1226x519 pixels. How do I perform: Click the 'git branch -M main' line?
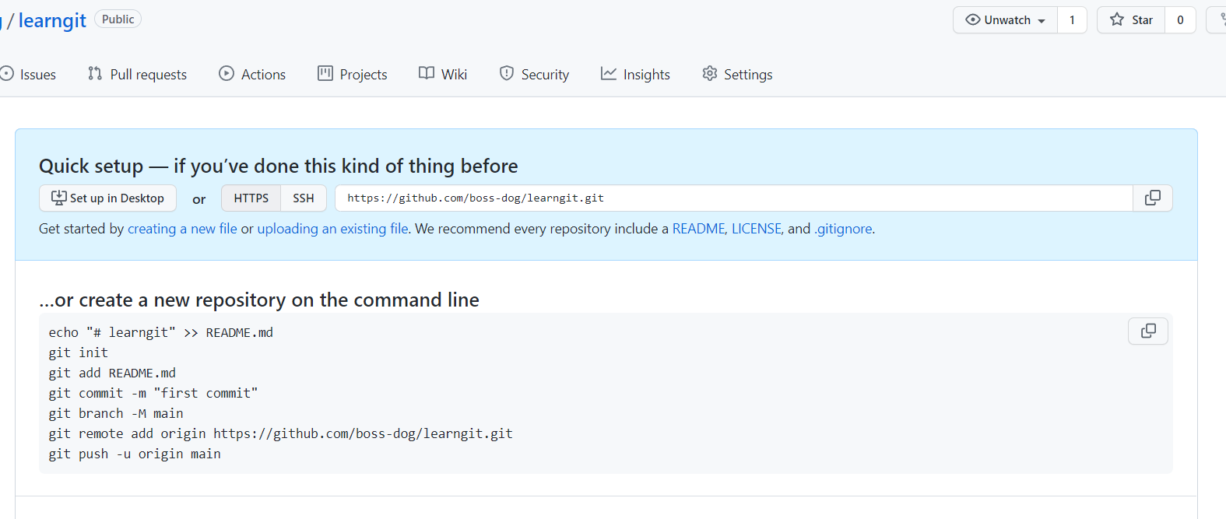click(116, 413)
